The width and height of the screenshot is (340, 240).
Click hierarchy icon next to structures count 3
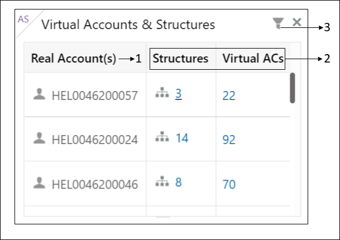pyautogui.click(x=162, y=93)
